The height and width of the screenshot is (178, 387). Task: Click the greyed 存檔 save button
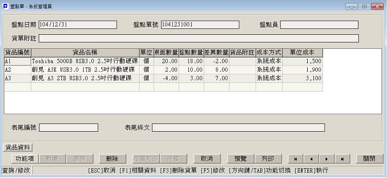tap(174, 159)
